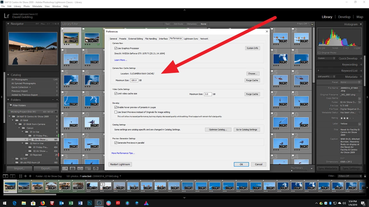Image resolution: width=369 pixels, height=207 pixels.
Task: Expand the Keywording panel
Action: point(361,65)
